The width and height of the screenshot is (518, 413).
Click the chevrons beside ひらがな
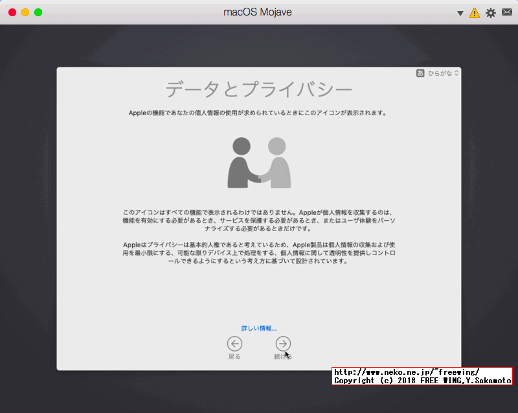(455, 73)
